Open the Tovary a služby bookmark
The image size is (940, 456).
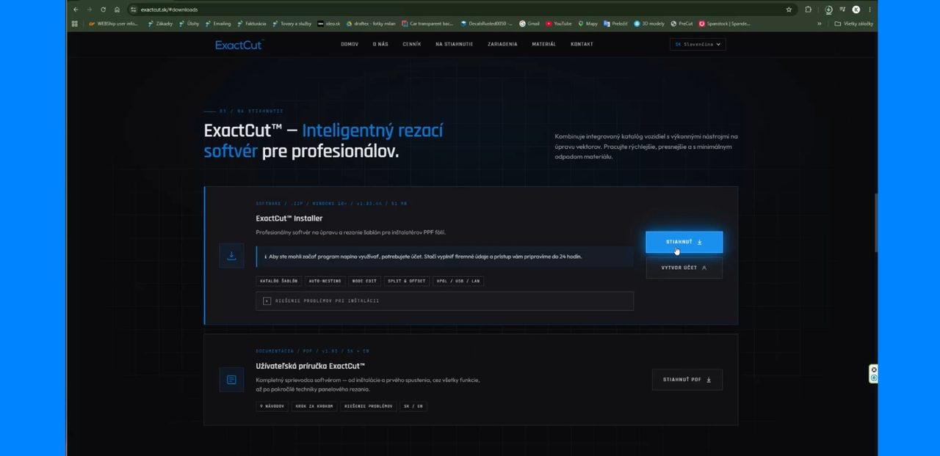click(292, 23)
